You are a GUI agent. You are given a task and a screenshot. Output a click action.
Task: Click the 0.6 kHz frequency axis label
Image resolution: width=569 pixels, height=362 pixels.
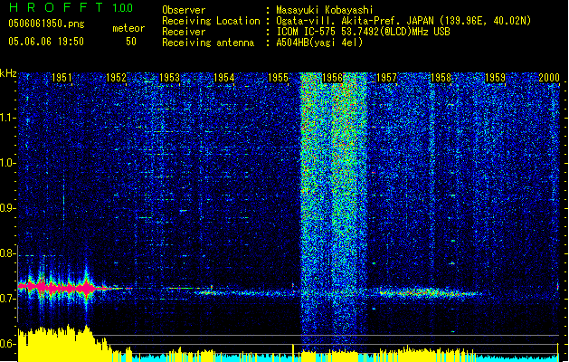[8, 344]
